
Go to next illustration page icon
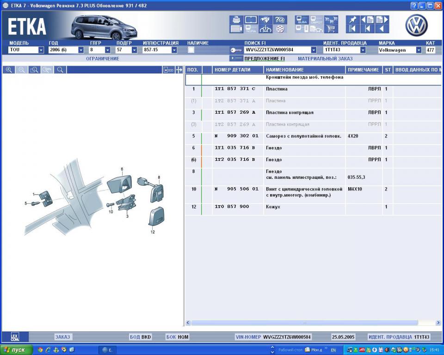[x=382, y=20]
